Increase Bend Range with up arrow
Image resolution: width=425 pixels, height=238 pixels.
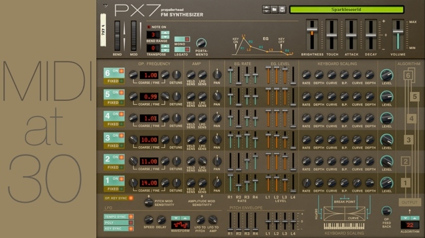pos(165,33)
